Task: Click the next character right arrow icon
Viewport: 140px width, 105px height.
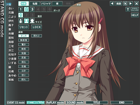Action: click(131, 4)
